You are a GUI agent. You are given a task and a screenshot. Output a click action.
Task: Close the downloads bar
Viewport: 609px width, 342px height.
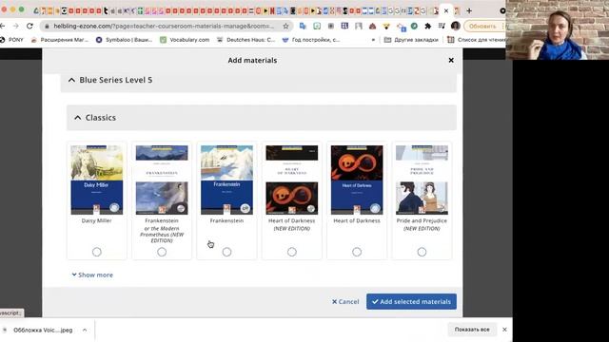point(504,330)
